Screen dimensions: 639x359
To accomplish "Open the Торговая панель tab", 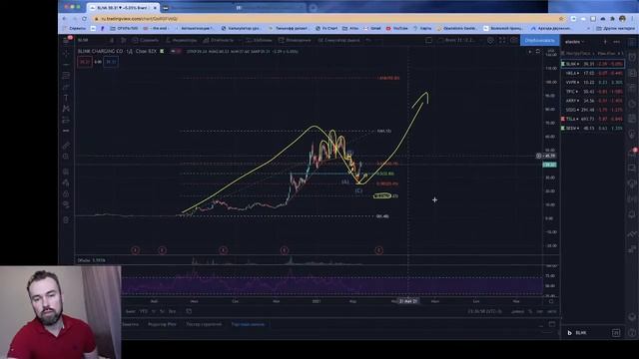I will point(249,324).
